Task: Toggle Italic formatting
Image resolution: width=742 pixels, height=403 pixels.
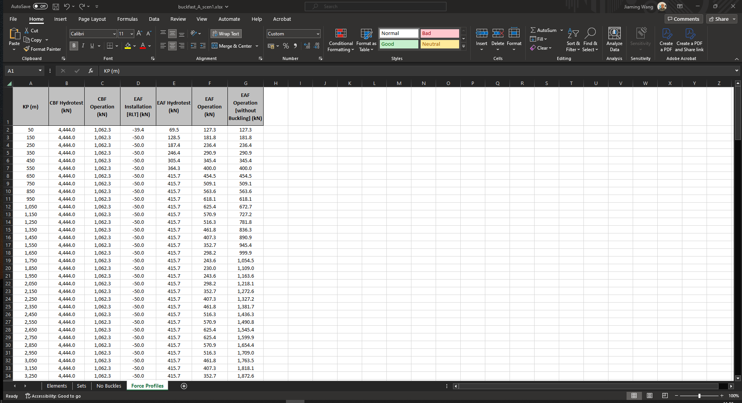Action: (x=83, y=46)
